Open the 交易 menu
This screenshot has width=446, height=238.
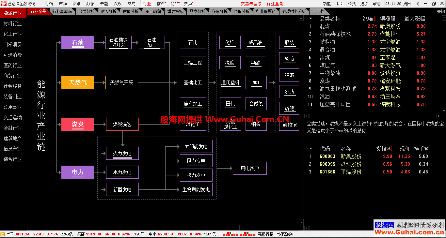[x=131, y=4]
